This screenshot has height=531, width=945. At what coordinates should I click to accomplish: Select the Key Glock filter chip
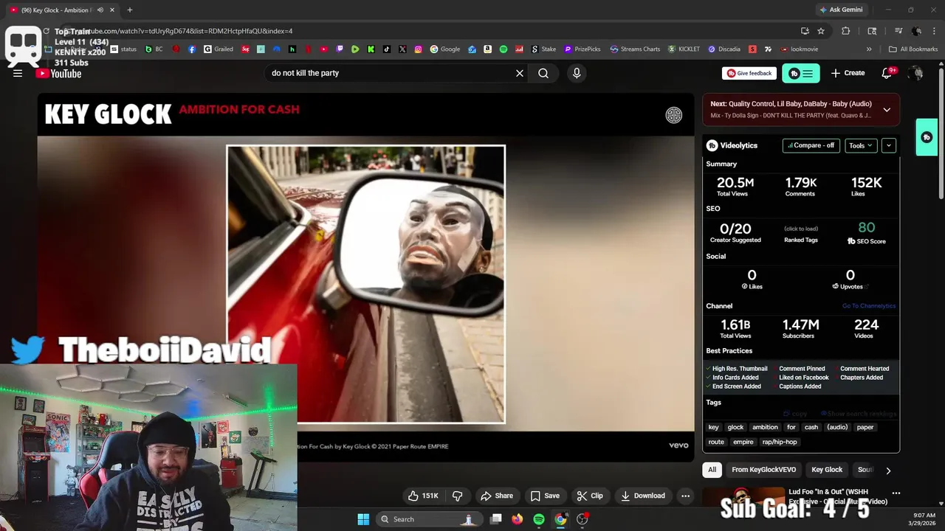(827, 470)
